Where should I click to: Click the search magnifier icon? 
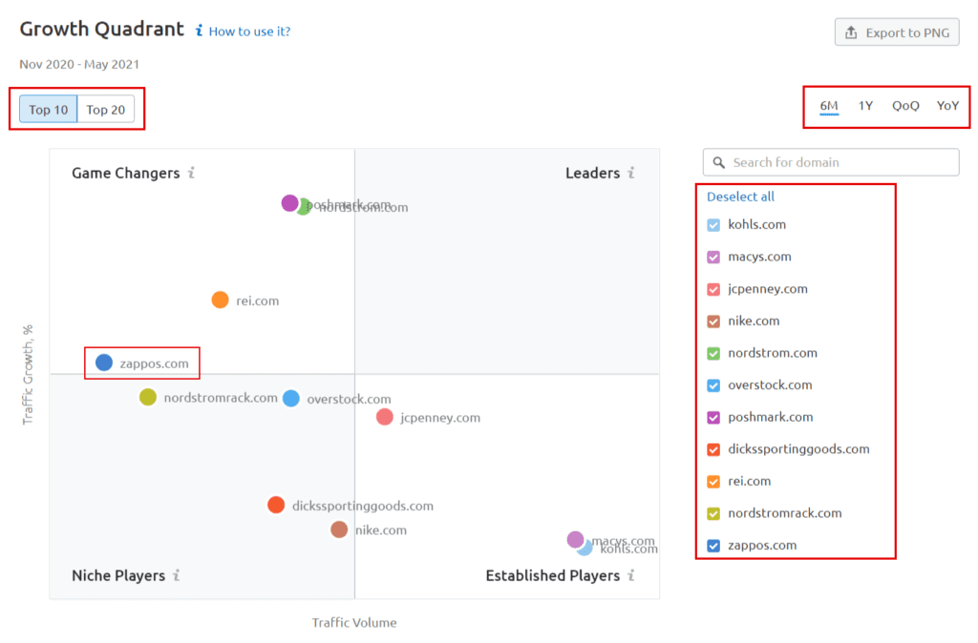coord(718,162)
